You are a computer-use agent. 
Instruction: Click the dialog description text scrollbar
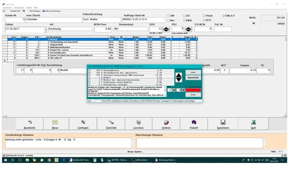[x=165, y=91]
